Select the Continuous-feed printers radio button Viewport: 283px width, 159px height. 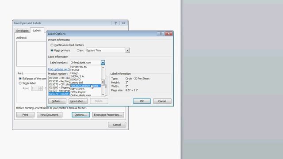52,45
